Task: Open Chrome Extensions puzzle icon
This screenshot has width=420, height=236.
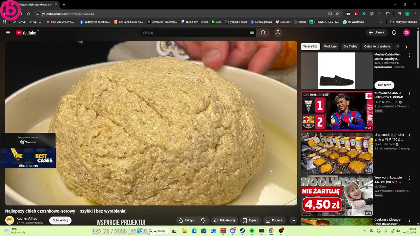Action: [x=388, y=14]
